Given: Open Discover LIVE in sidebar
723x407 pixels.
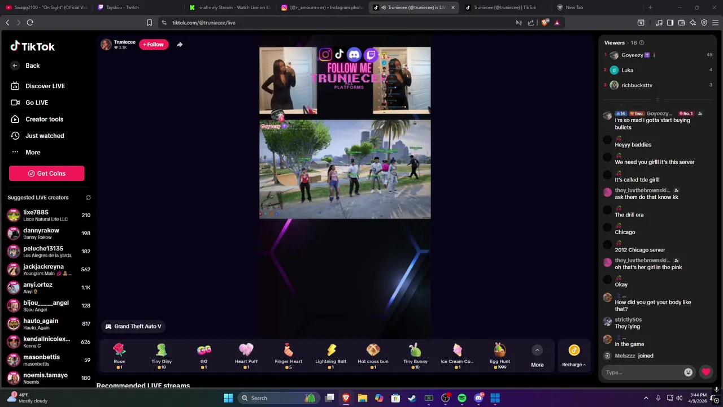Looking at the screenshot, I should 37,86.
